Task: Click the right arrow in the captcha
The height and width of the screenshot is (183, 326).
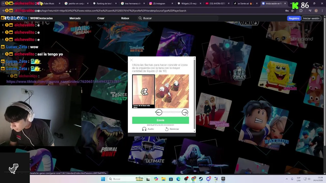Action: click(185, 112)
